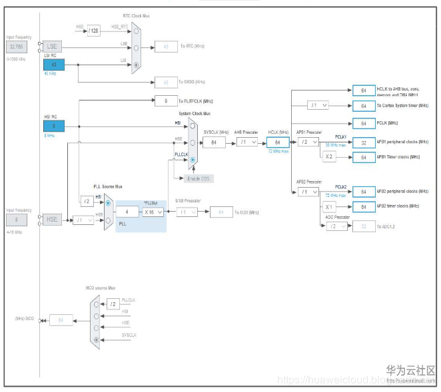441x392 pixels.
Task: Select LSE radio in RTC Clock Mux
Action: point(136,48)
